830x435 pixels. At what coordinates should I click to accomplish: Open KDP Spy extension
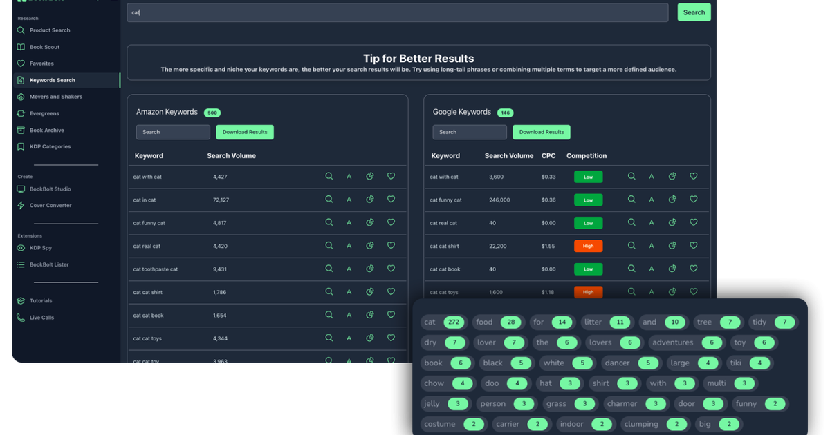pyautogui.click(x=40, y=247)
